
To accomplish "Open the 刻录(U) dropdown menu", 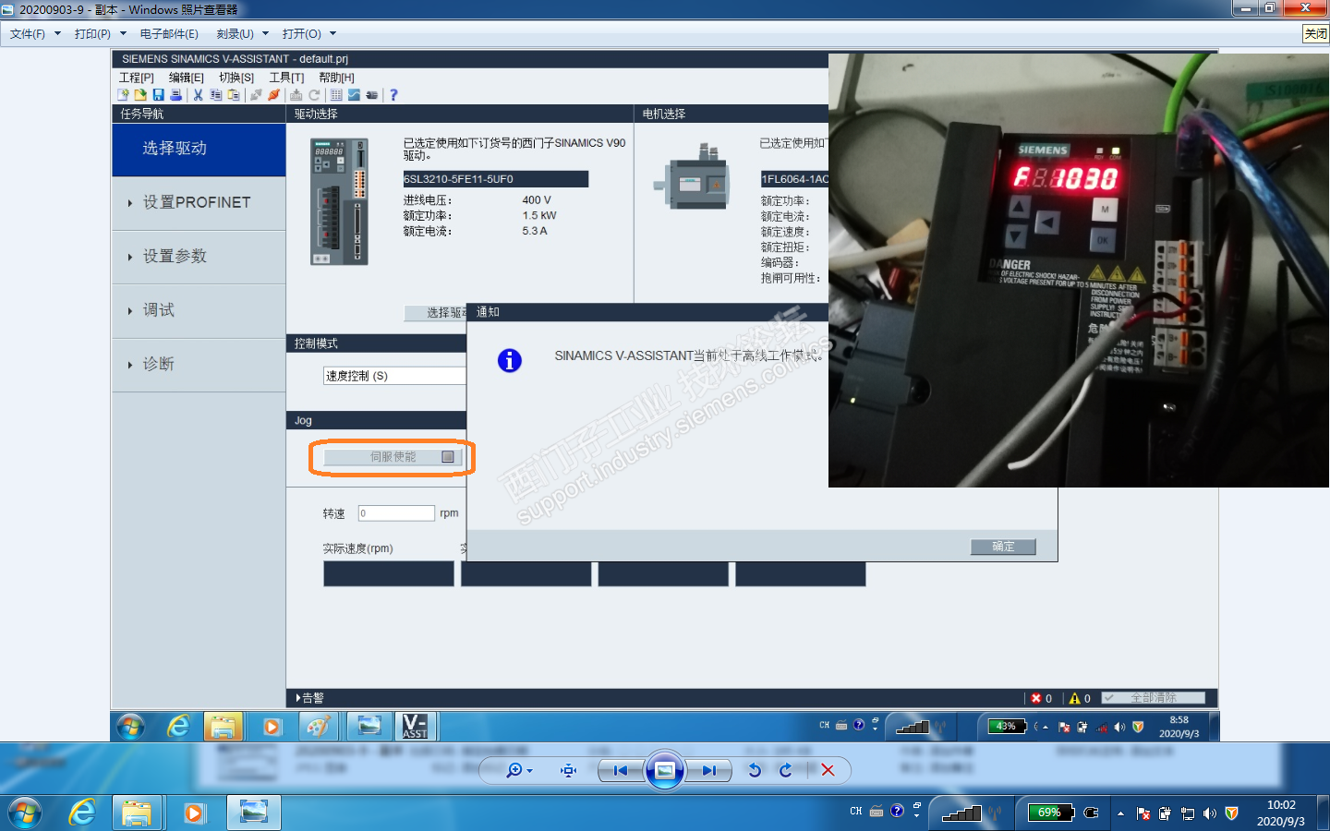I will (x=242, y=34).
